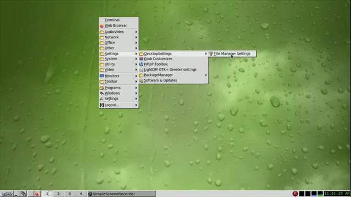Click the tray monitor graph with blue bar
The width and height of the screenshot is (351, 197).
(x=314, y=194)
